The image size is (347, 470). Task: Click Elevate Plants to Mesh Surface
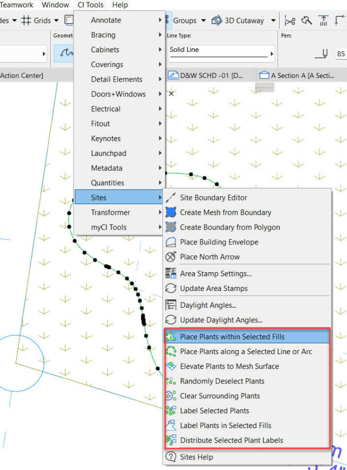click(x=229, y=366)
